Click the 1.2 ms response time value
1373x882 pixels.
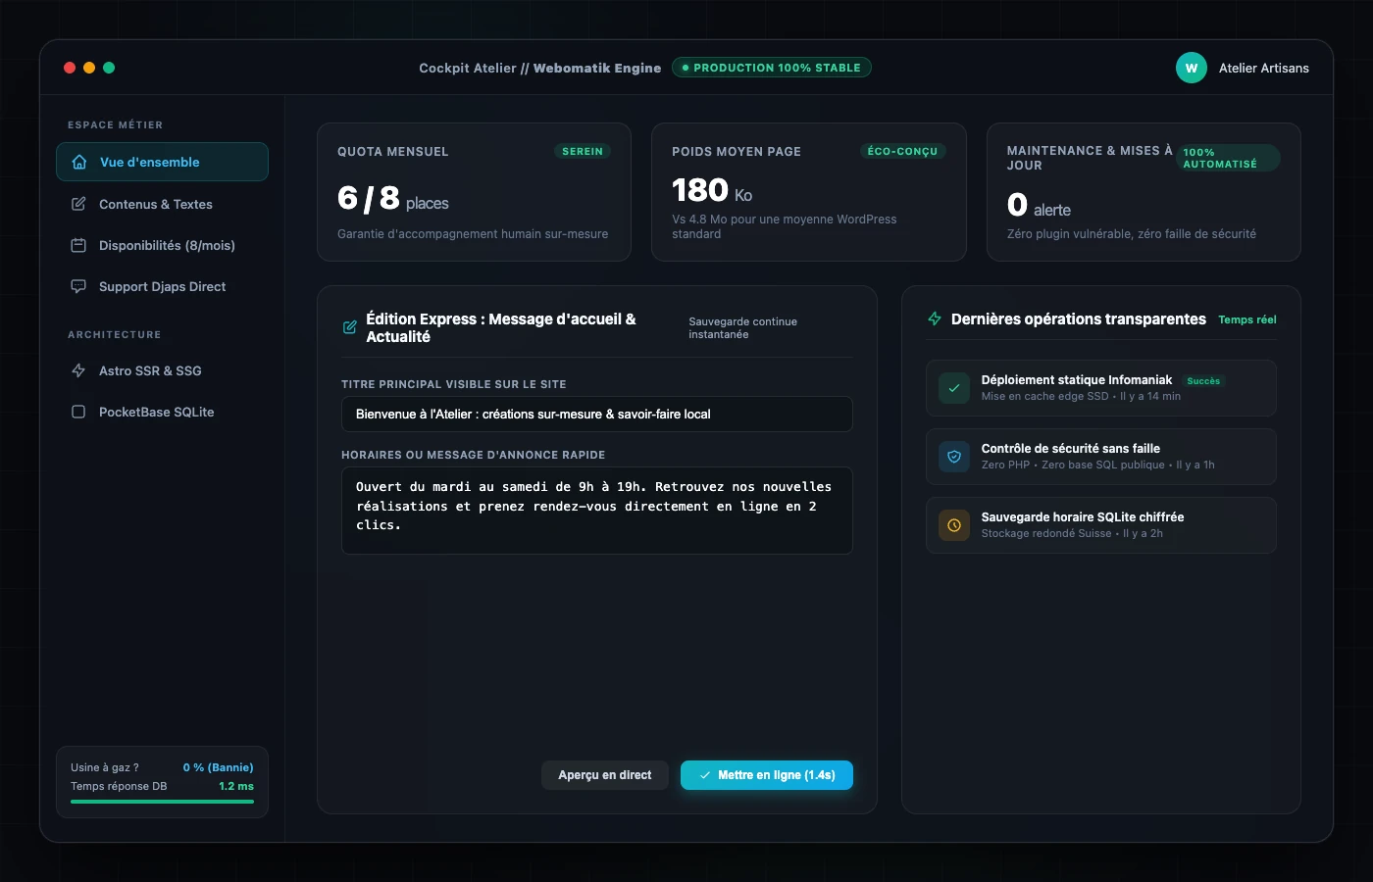pyautogui.click(x=236, y=786)
